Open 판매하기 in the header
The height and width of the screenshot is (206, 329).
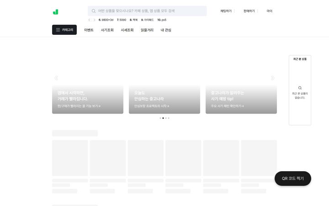(x=249, y=11)
